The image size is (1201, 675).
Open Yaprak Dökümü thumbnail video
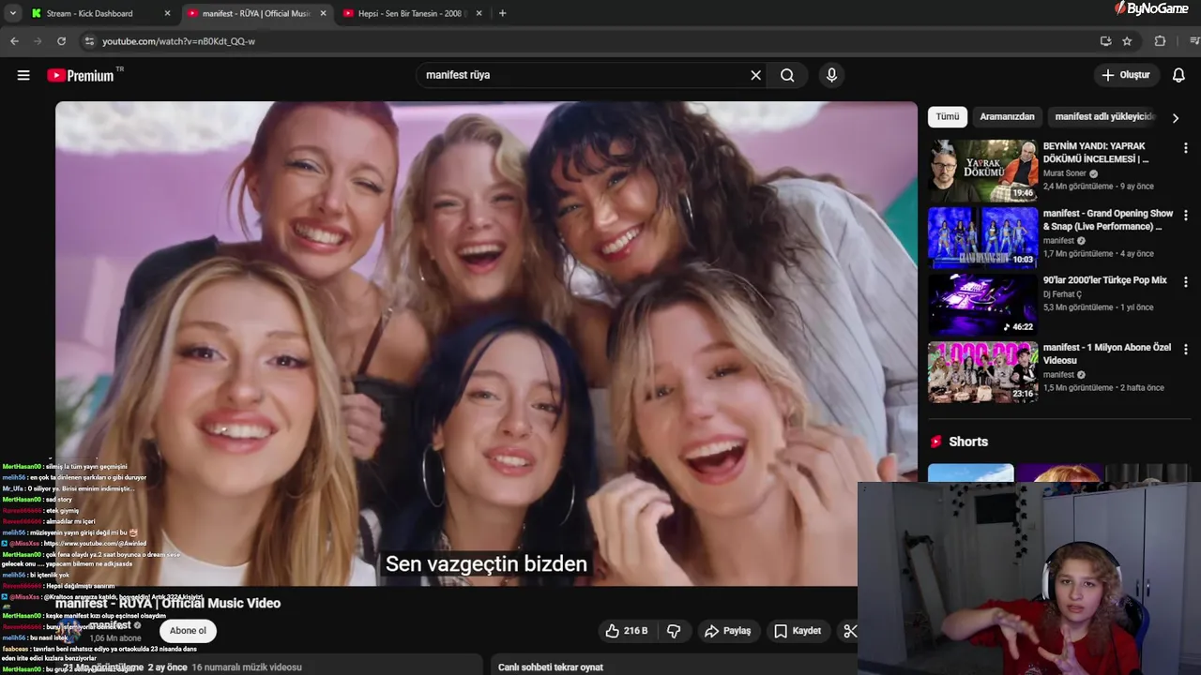pyautogui.click(x=982, y=171)
